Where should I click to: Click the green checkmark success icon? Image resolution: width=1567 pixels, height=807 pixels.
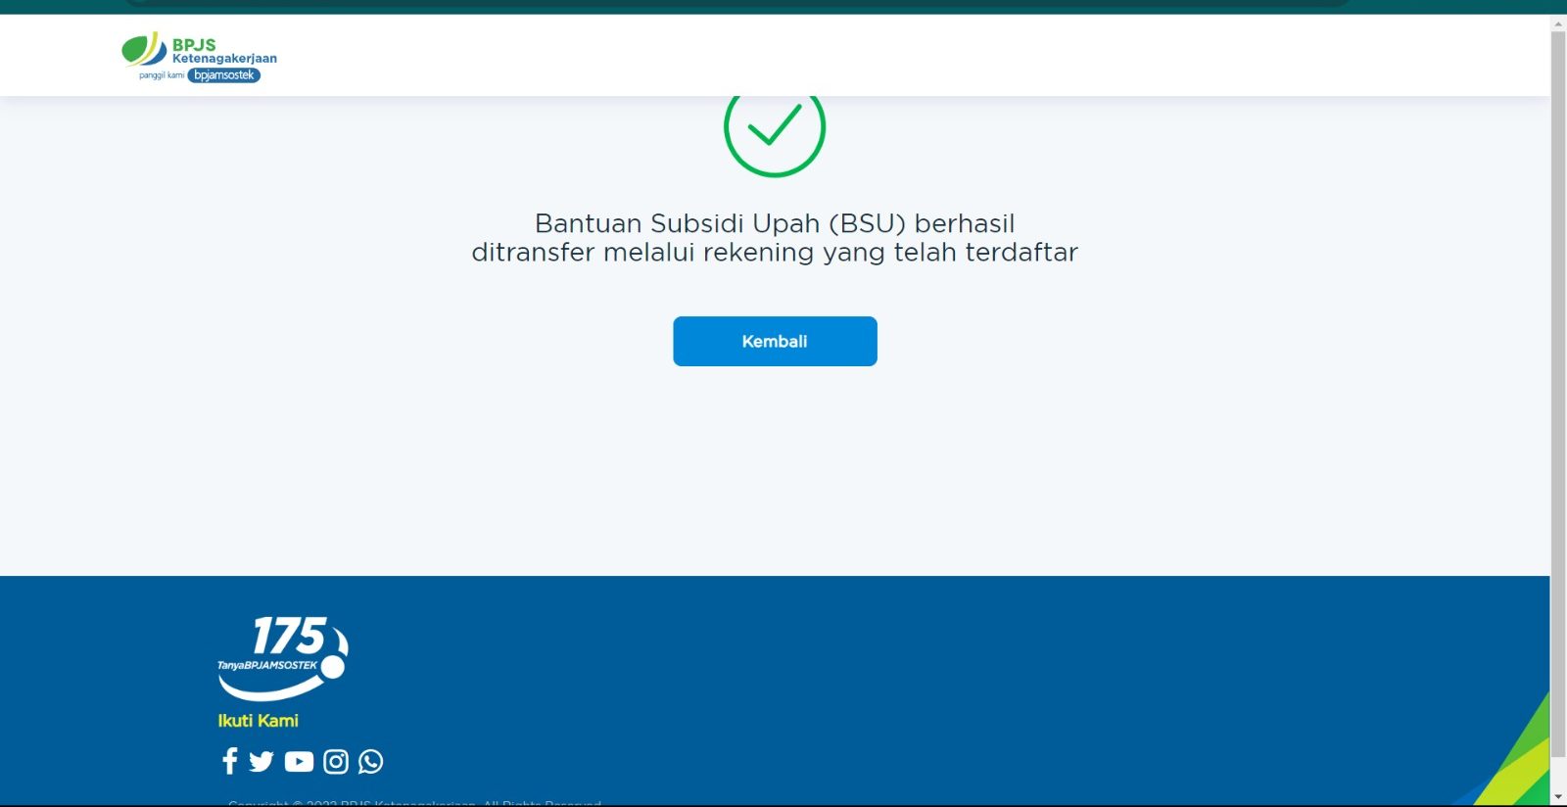[x=775, y=130]
